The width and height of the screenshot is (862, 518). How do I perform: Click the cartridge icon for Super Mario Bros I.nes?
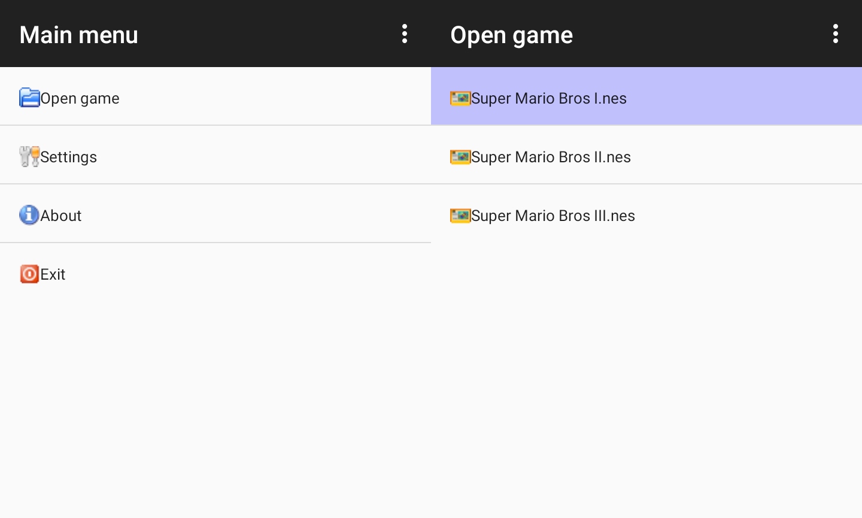pos(460,98)
